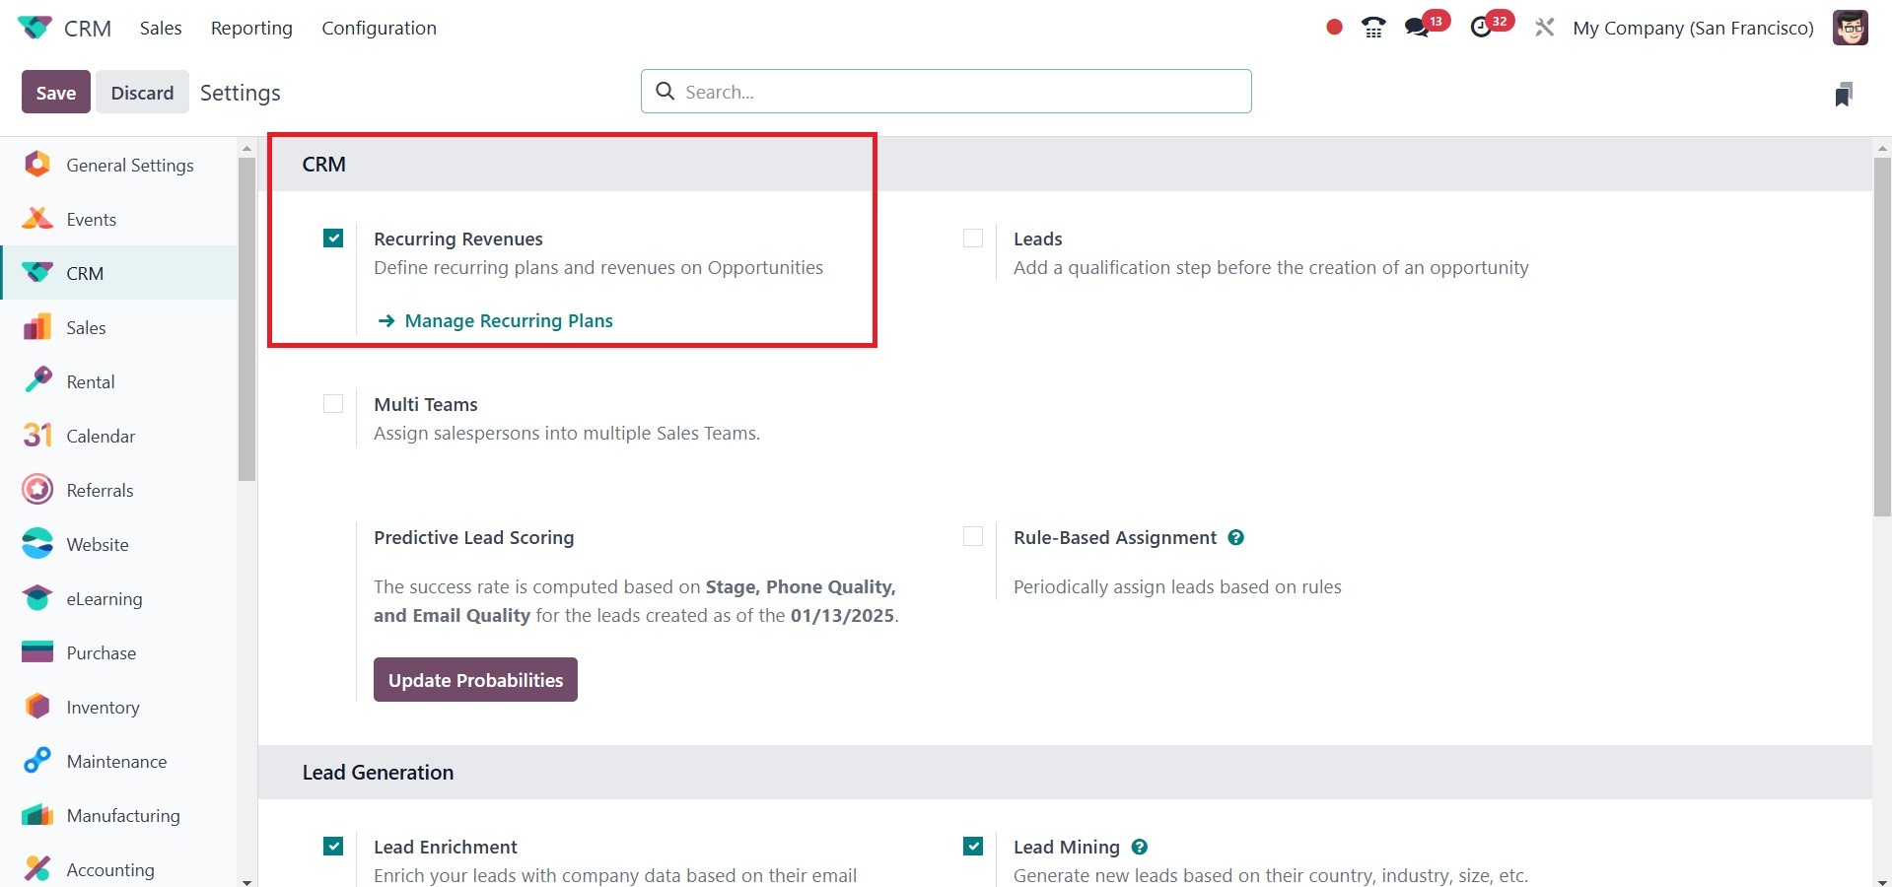Click the Settings breadcrumb title
Image resolution: width=1892 pixels, height=887 pixels.
(241, 93)
